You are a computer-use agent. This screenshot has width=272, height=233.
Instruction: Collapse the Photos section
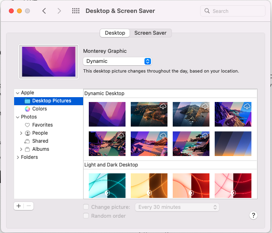pyautogui.click(x=17, y=117)
